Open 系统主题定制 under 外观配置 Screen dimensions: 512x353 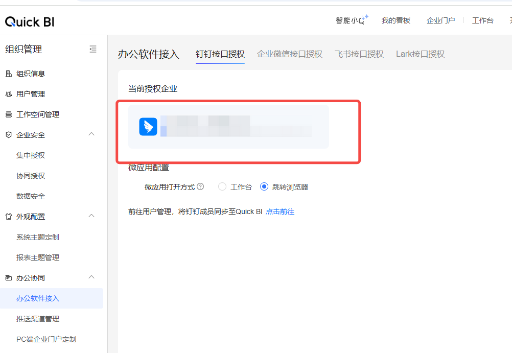point(38,237)
